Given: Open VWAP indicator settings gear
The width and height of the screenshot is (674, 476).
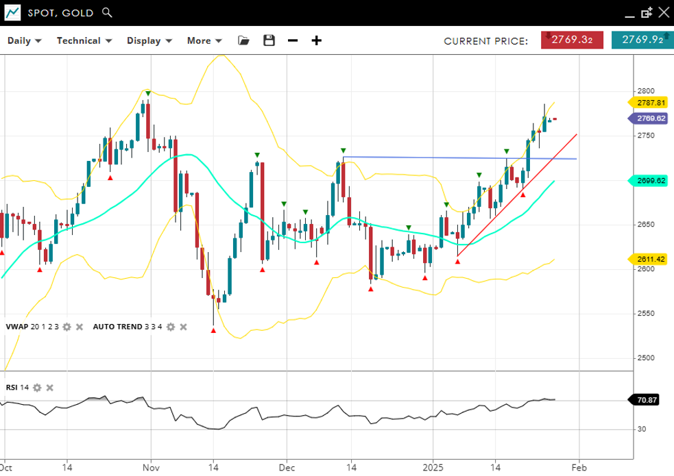Looking at the screenshot, I should tap(67, 327).
